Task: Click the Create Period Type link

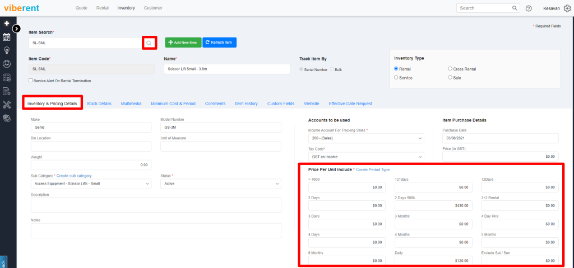Action: [373, 170]
